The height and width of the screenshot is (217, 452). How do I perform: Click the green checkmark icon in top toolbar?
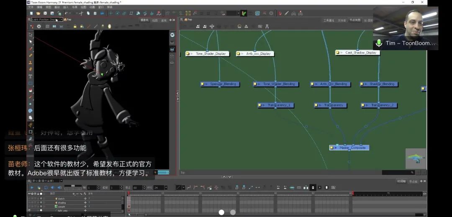click(244, 13)
